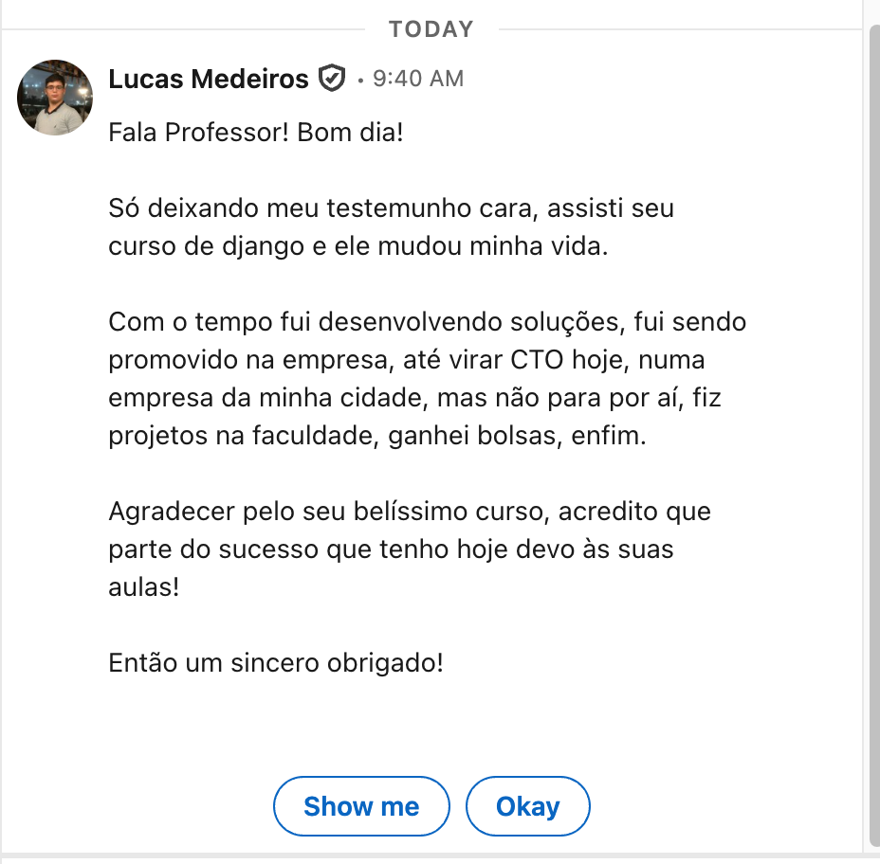Click the line starting "Só deixando meu testemunho"

391,208
